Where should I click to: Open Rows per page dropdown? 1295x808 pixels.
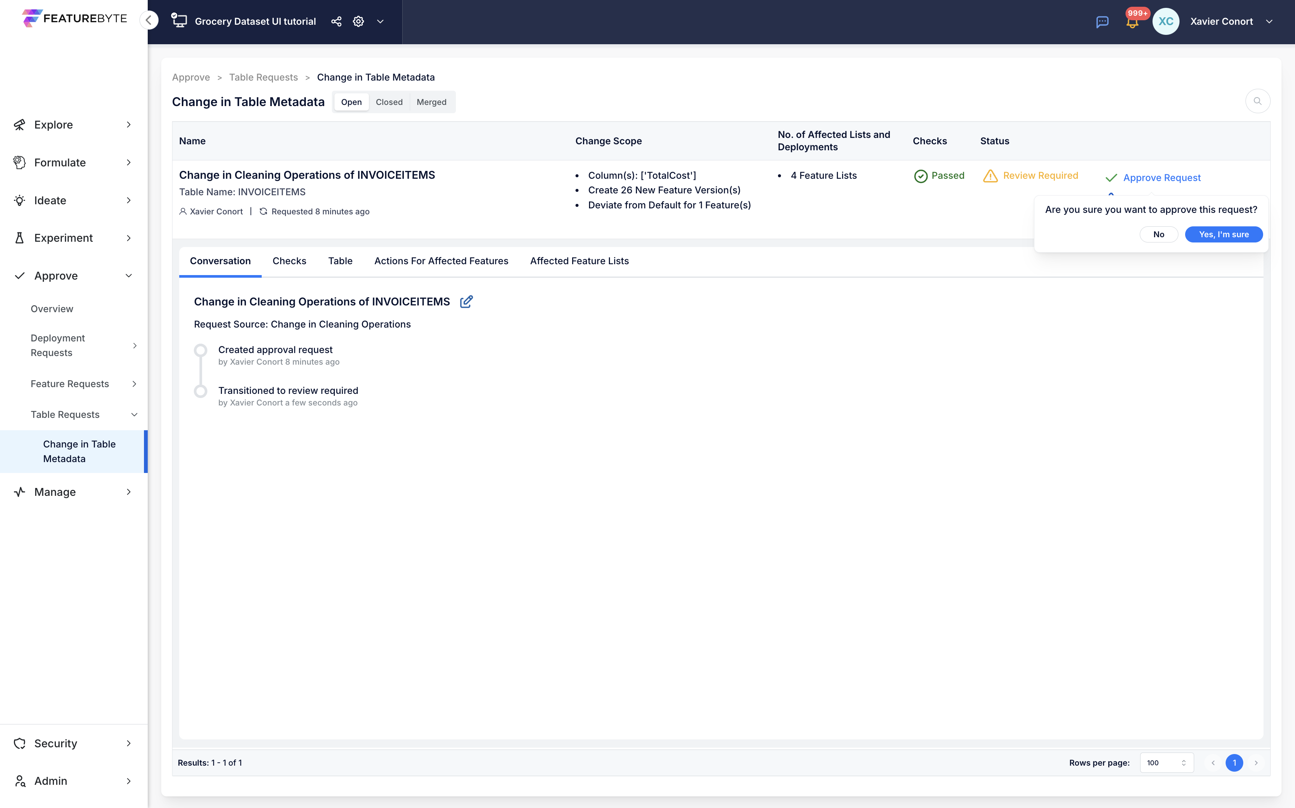(x=1166, y=763)
